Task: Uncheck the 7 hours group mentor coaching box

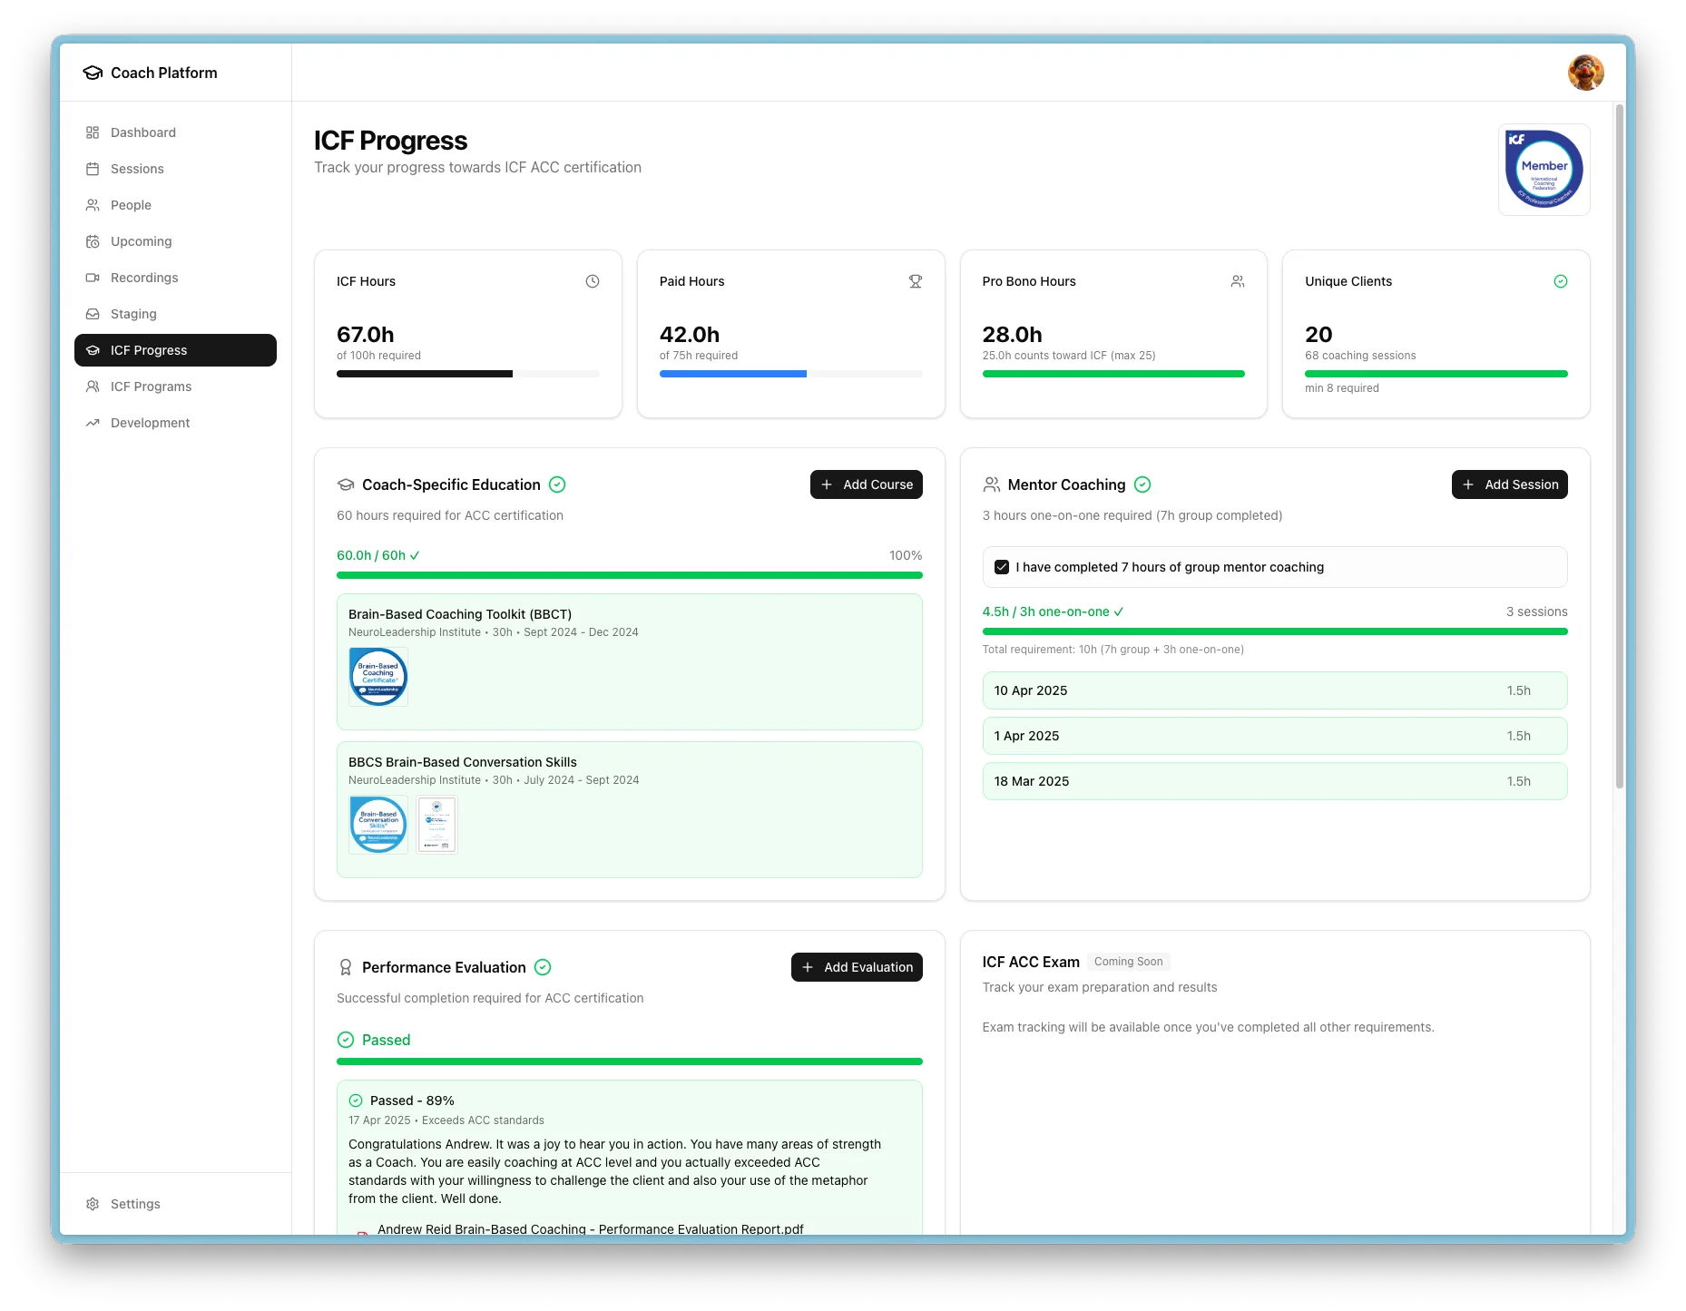Action: pyautogui.click(x=1001, y=567)
